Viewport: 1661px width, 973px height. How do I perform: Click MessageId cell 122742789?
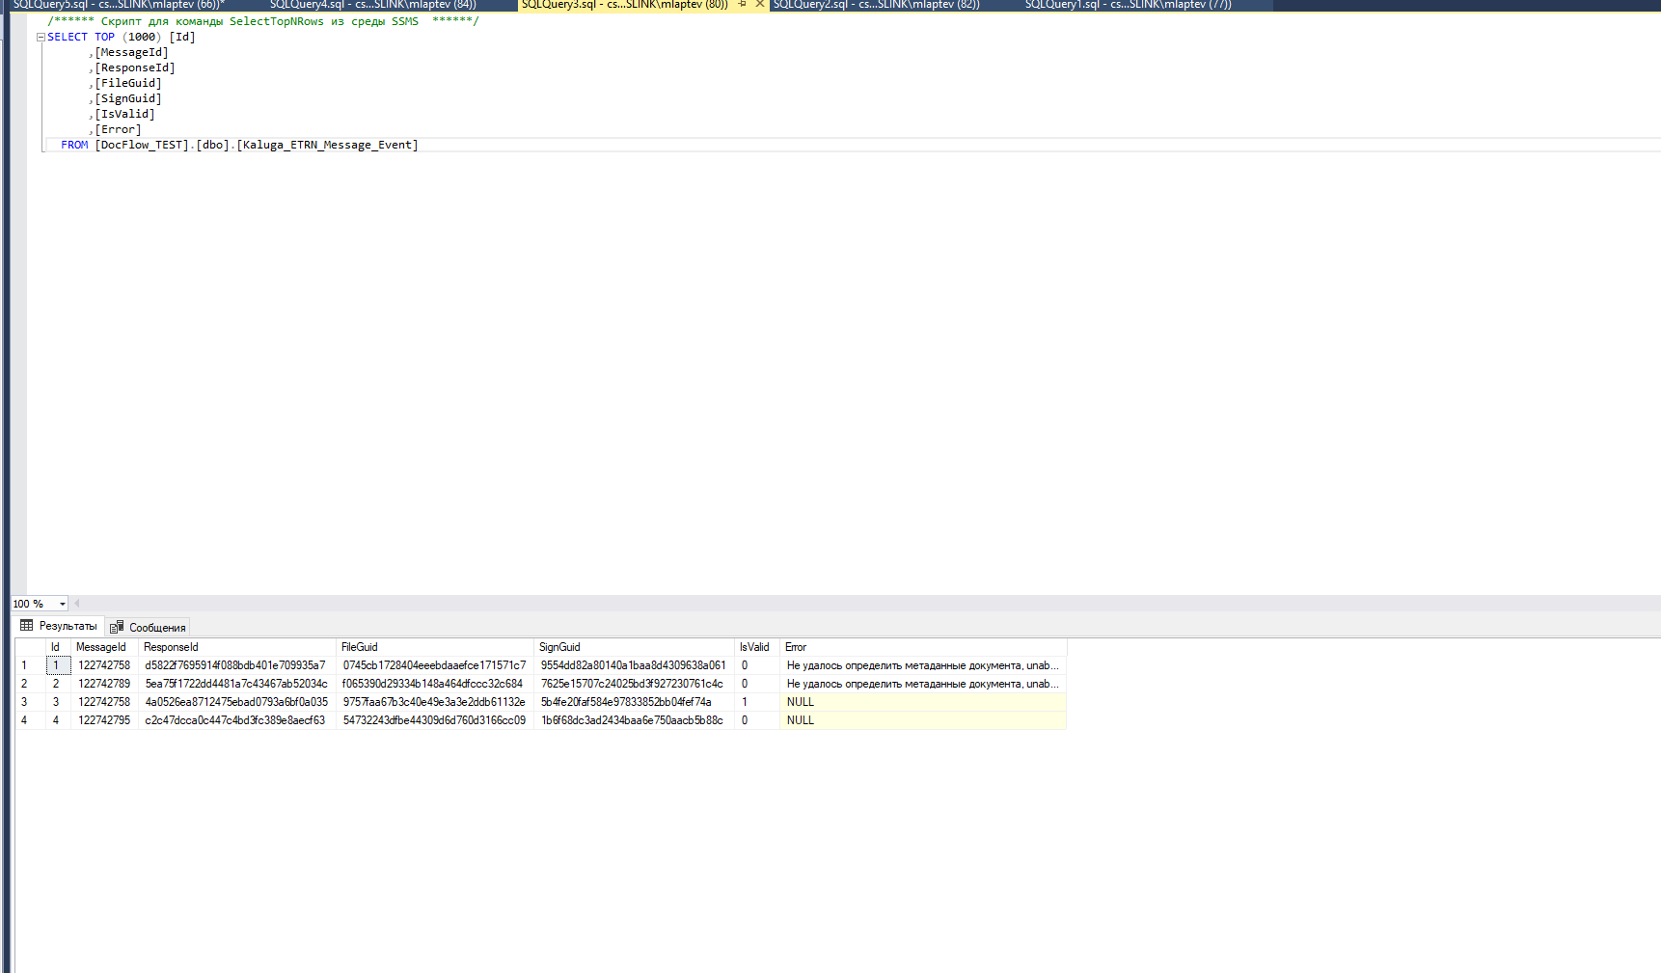click(x=104, y=684)
